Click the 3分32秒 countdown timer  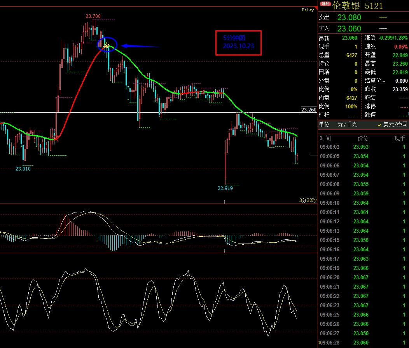coord(308,200)
